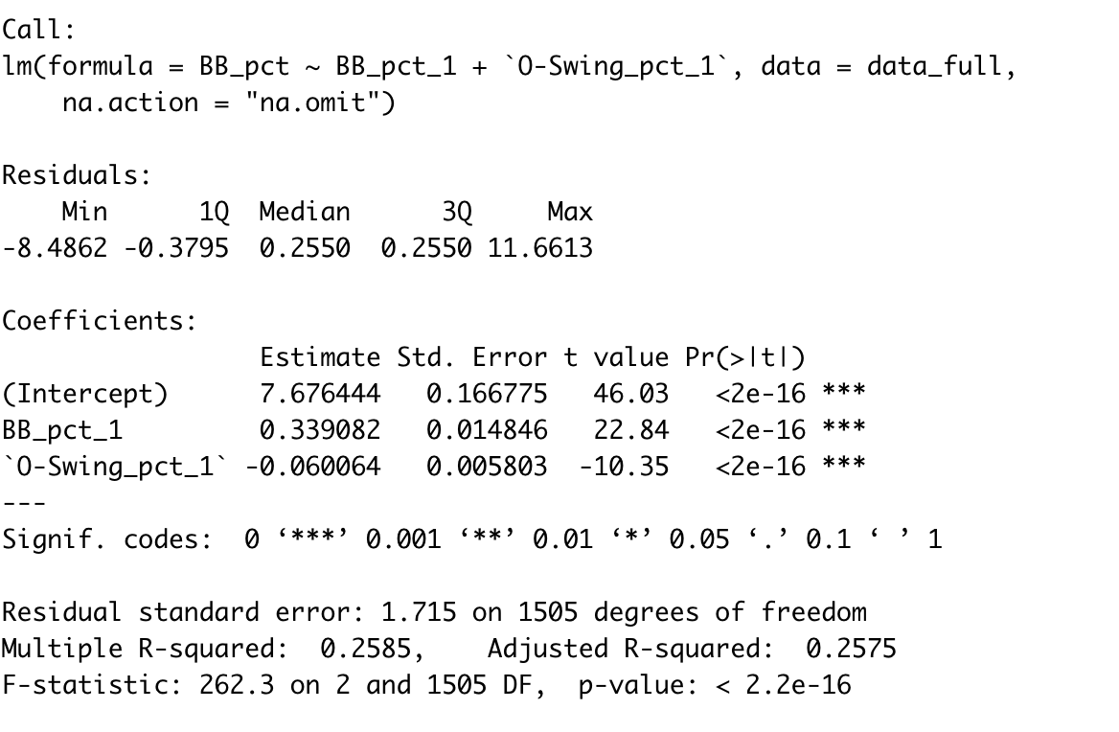Click the `O-Swing_pct_1` row label

tap(115, 467)
